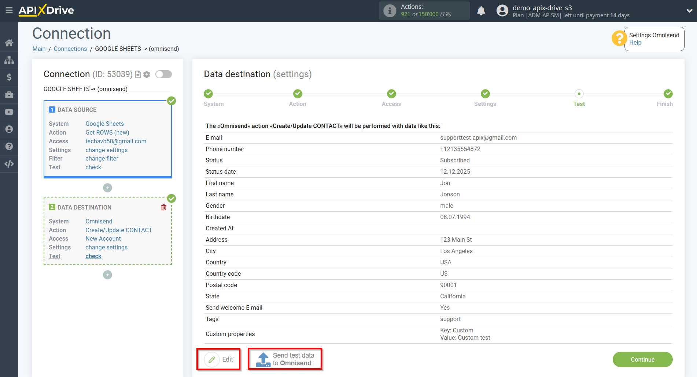
Task: Select the Home icon in the sidebar
Action: [x=9, y=42]
